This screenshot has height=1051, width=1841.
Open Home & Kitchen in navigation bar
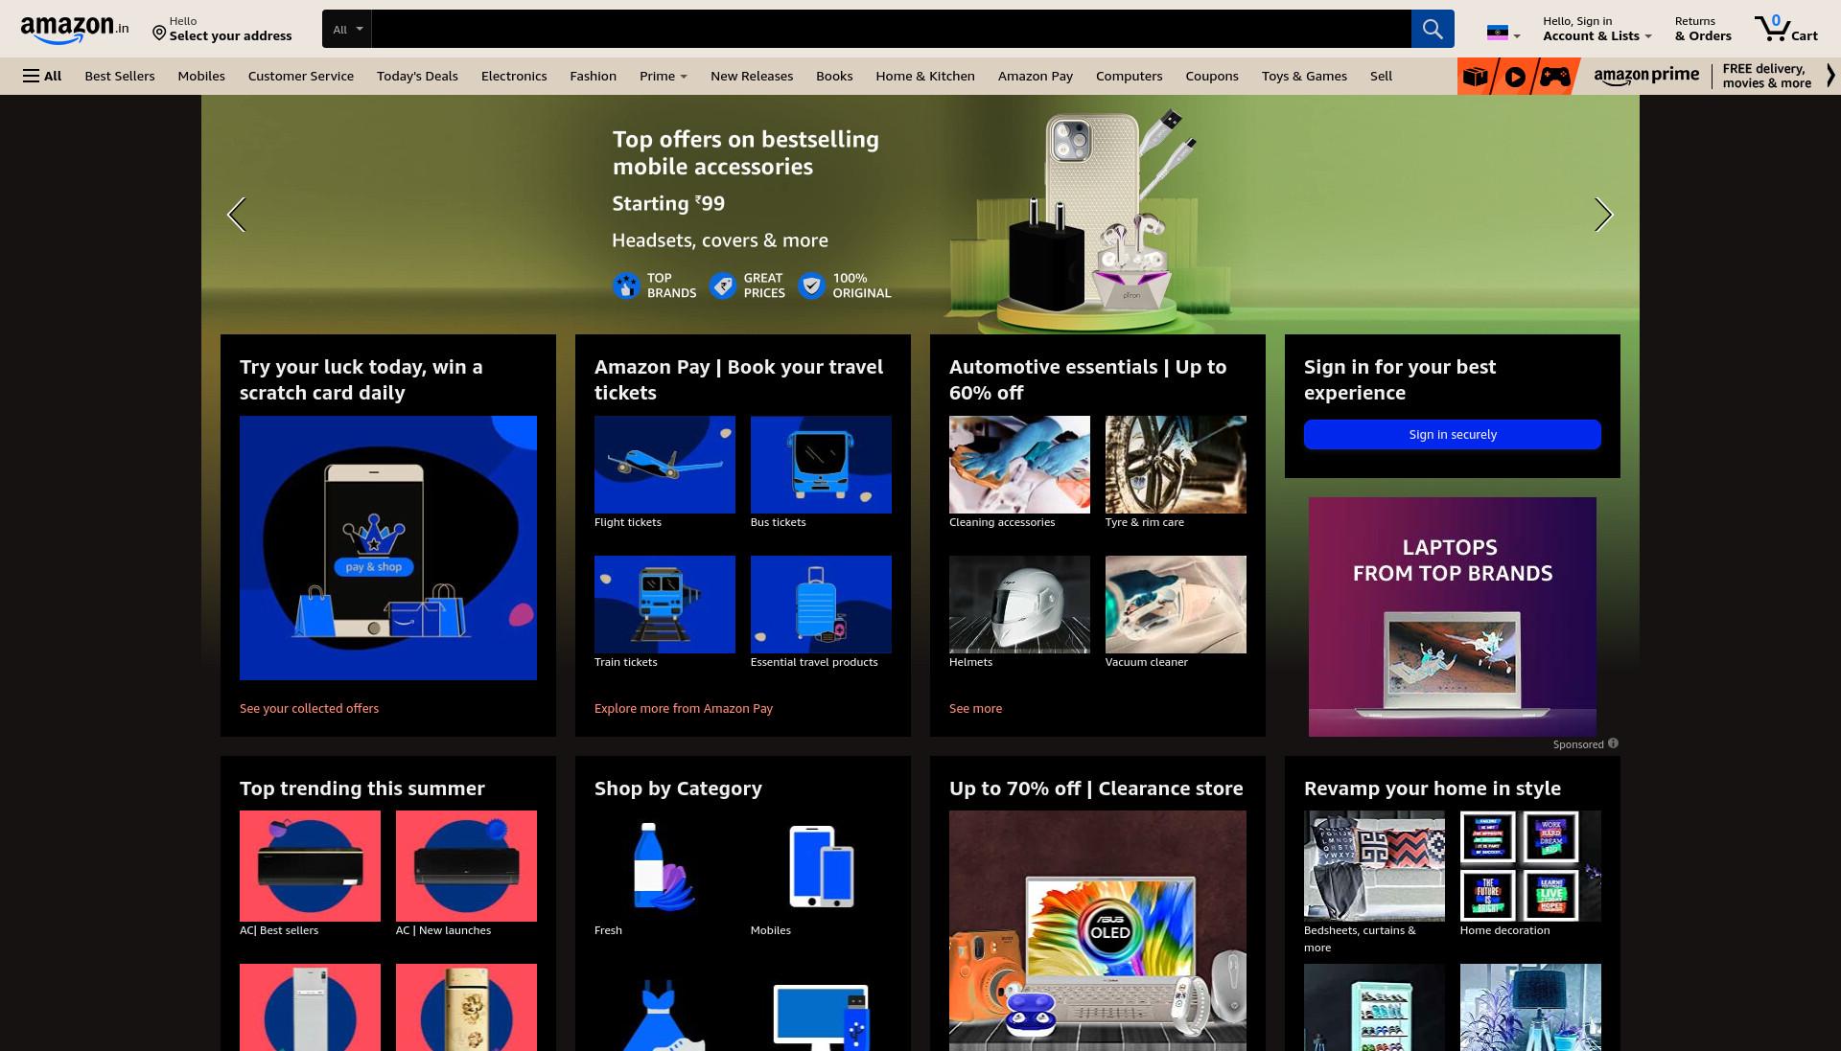[925, 76]
